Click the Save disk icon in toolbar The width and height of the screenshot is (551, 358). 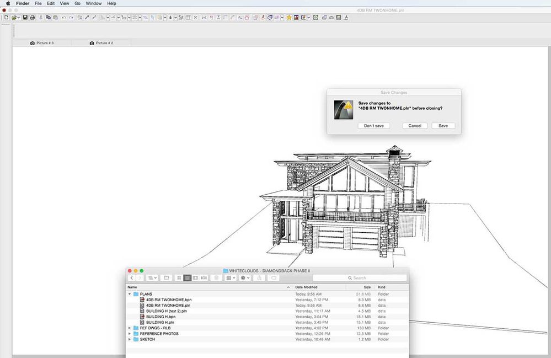(x=25, y=18)
